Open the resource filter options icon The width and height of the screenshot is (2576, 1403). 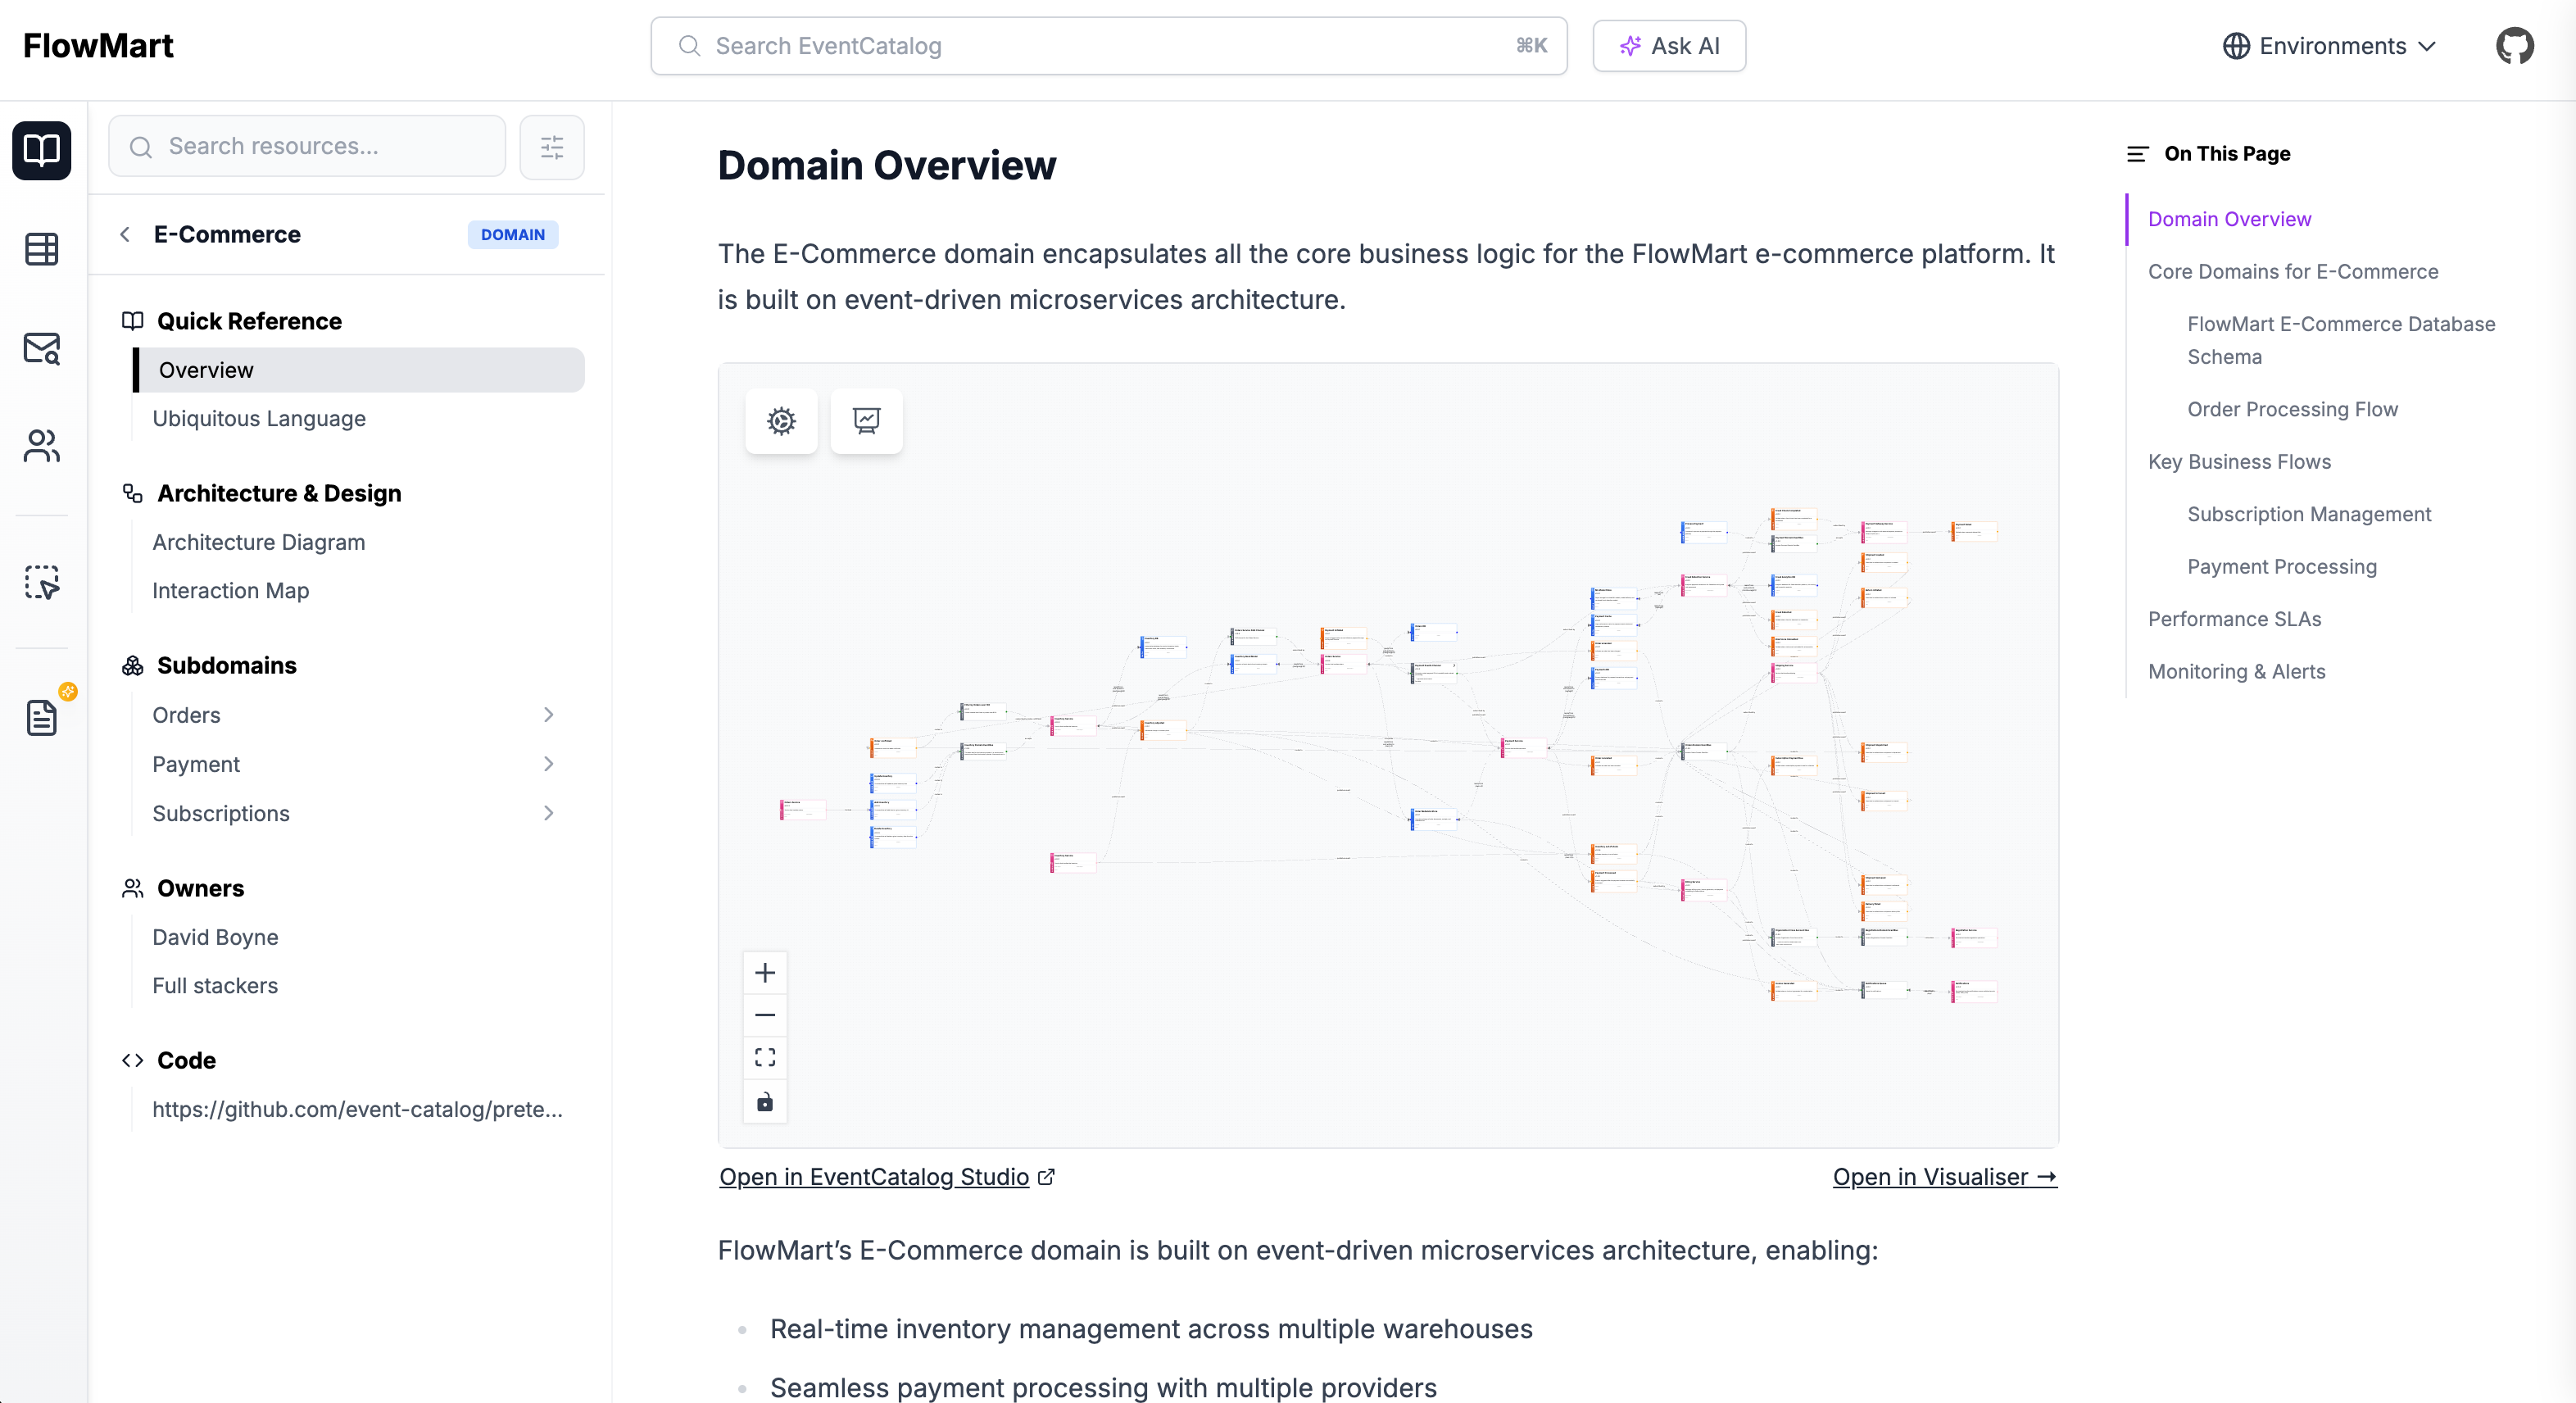552,147
